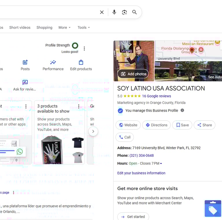Advance the cards carousel with the arrow
222x220 pixels.
[93, 131]
